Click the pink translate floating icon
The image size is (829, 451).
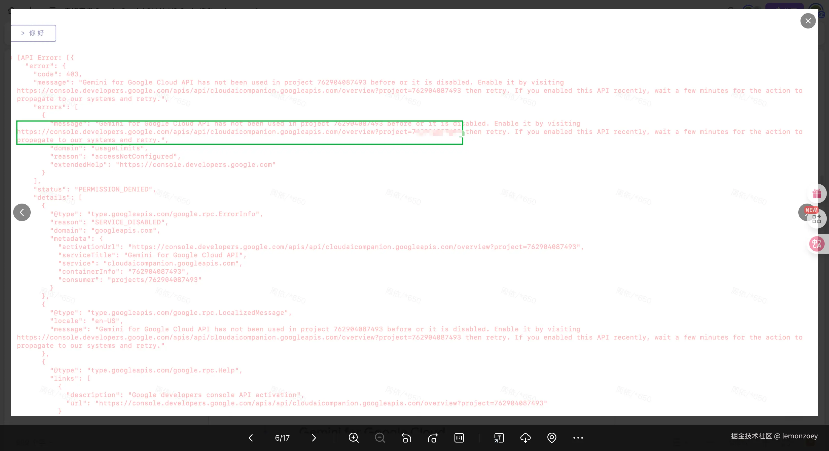click(x=817, y=244)
